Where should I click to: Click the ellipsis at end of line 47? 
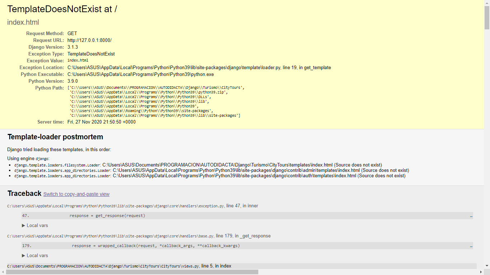[471, 216]
